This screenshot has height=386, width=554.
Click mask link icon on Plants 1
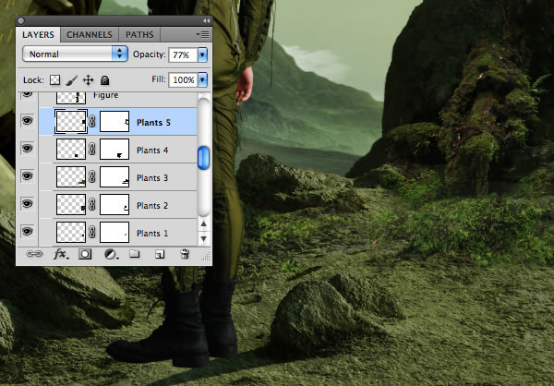[x=91, y=232]
